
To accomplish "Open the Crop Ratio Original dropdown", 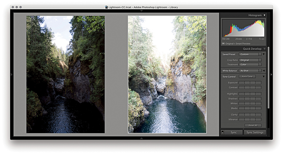I will click(250, 60).
